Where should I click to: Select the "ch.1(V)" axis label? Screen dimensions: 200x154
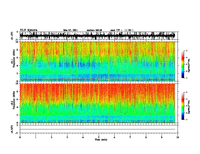pos(12,36)
